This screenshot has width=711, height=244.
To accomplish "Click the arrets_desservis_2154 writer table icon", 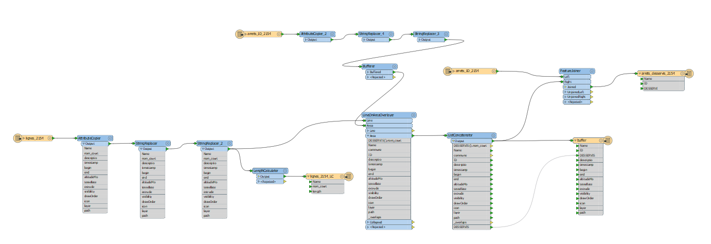I will point(688,74).
